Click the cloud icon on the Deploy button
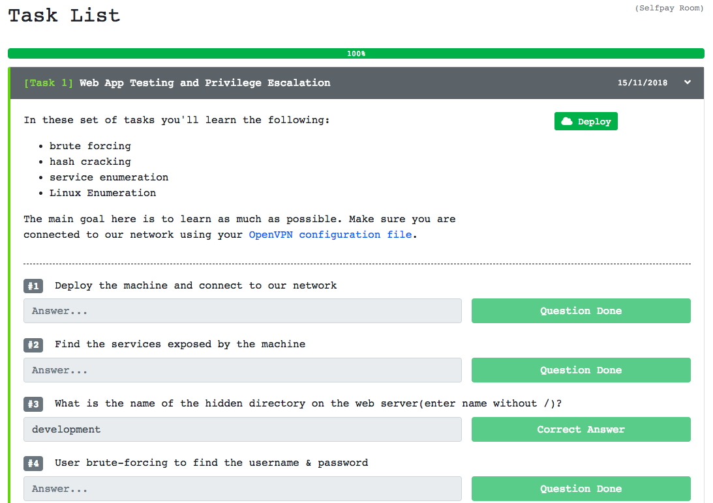This screenshot has height=503, width=713. click(567, 121)
